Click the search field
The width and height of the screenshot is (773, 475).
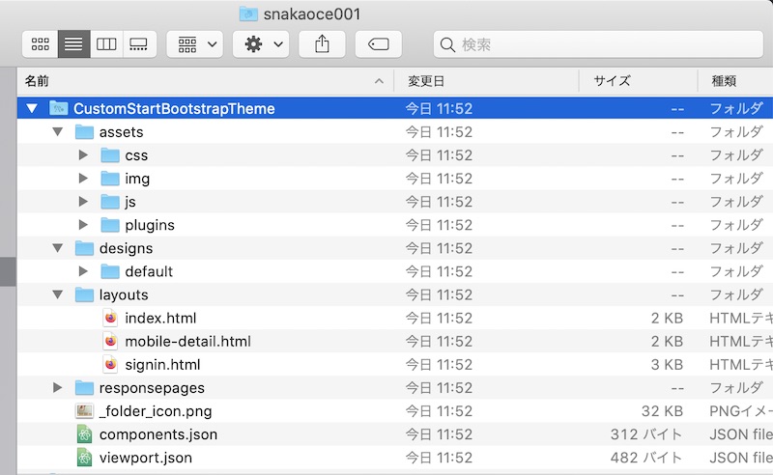599,44
